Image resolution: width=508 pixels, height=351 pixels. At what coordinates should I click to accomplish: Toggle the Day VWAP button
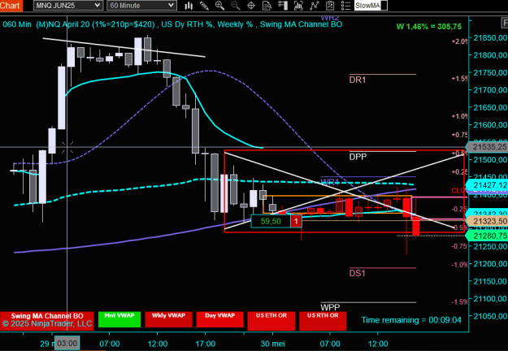tap(219, 319)
